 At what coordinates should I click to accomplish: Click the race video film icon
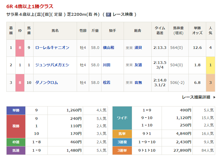108,14
